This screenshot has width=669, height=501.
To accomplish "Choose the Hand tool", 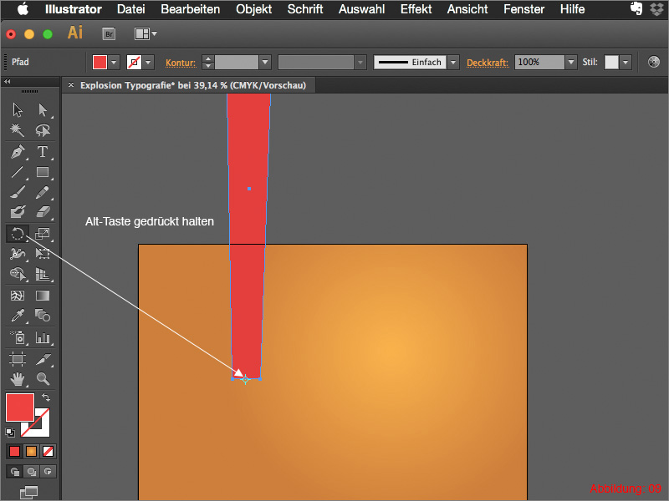I will [x=17, y=378].
